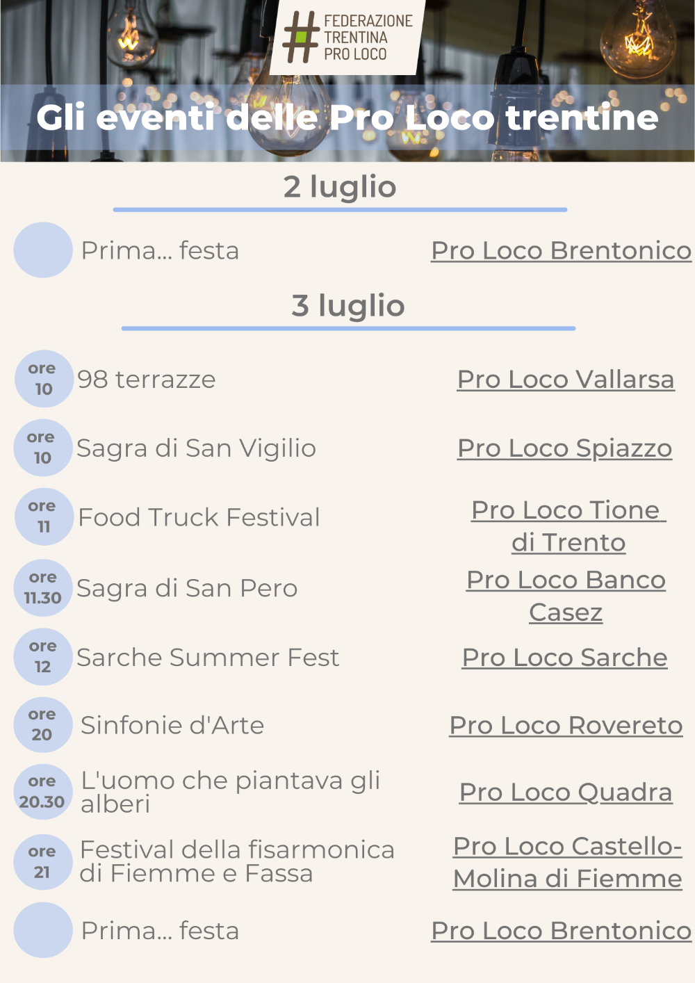Open the Pro Loco Banco Casez link

click(566, 596)
